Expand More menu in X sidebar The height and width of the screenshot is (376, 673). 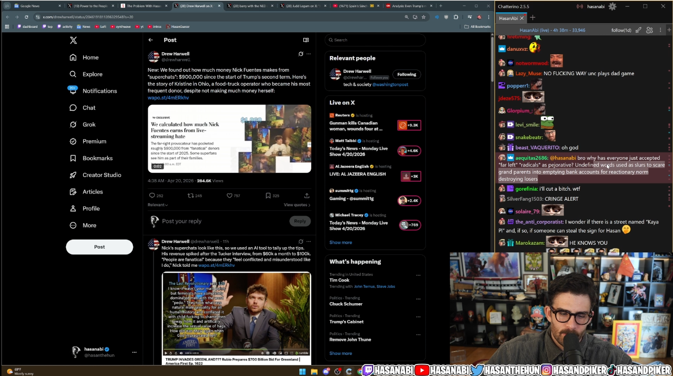coord(83,225)
